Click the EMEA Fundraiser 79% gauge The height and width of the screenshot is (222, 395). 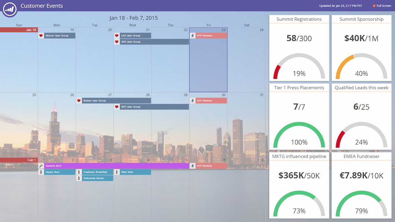click(361, 204)
